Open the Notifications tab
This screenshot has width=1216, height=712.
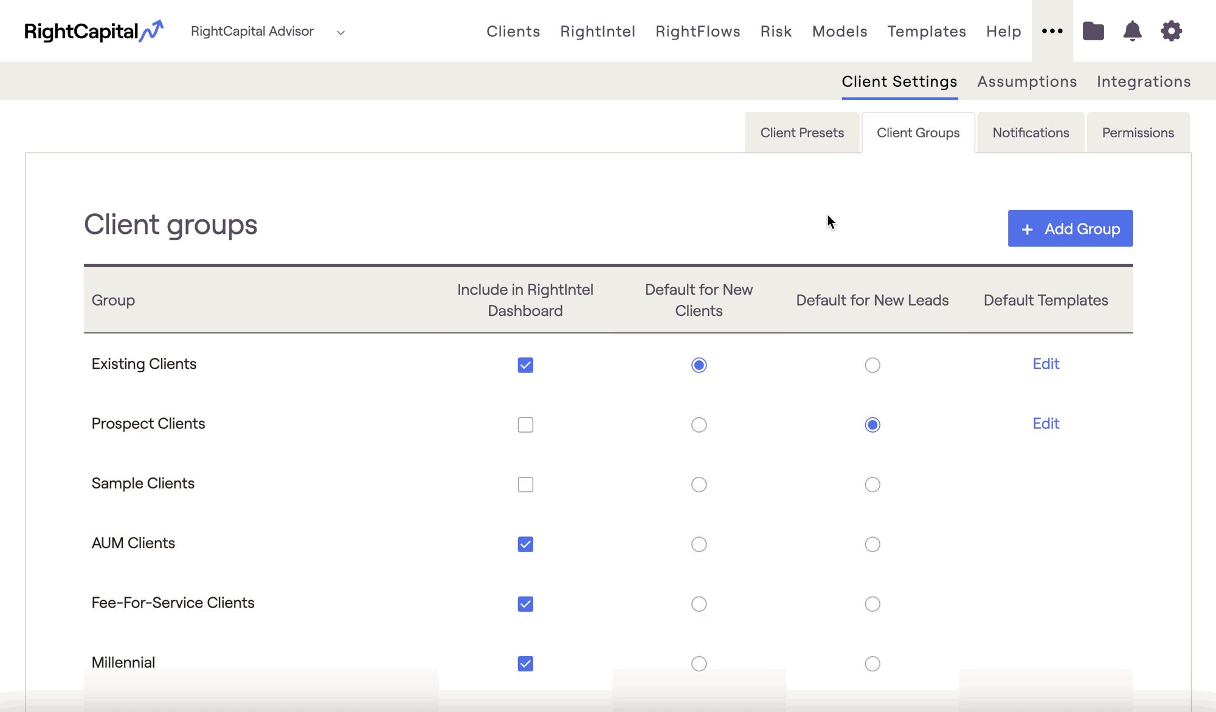(1031, 132)
